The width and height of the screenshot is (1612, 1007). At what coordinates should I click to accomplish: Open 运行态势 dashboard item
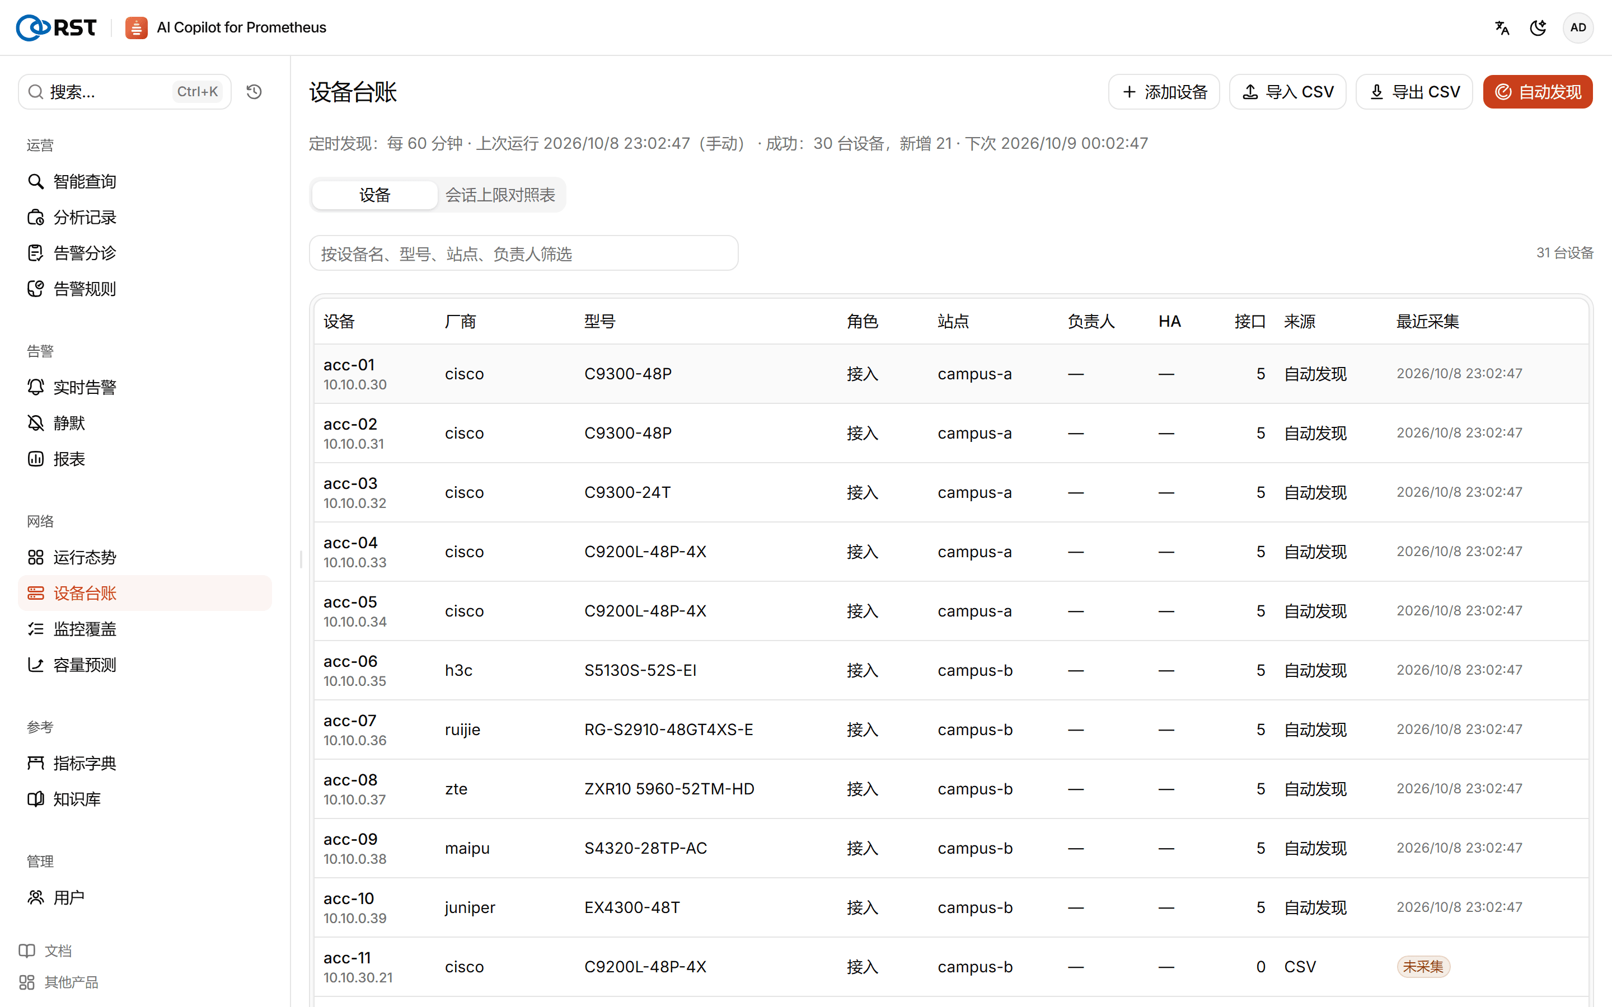(145, 557)
